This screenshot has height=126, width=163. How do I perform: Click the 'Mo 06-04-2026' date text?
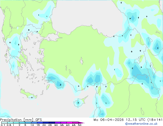click(x=108, y=120)
